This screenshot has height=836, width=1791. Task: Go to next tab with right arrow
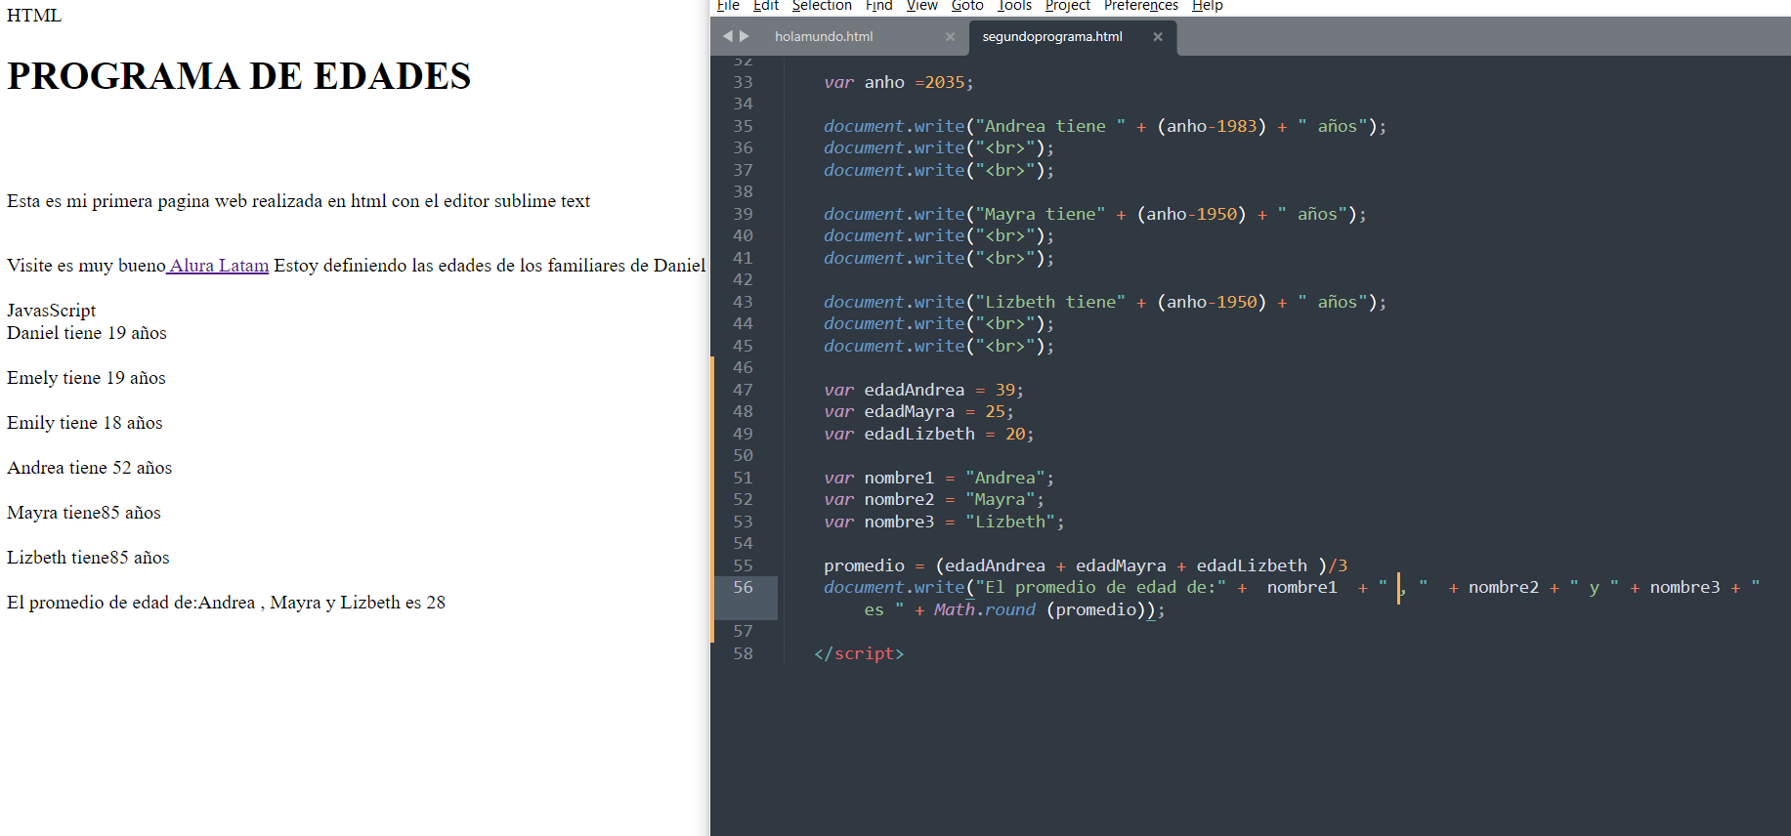745,36
